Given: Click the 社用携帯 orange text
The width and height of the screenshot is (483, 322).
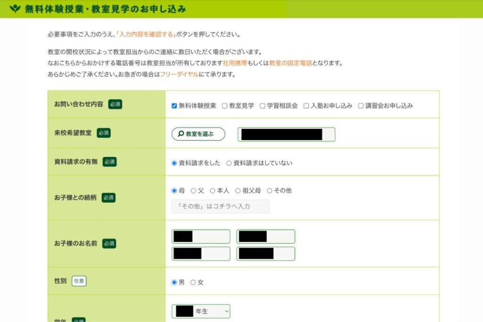Looking at the screenshot, I should 235,63.
